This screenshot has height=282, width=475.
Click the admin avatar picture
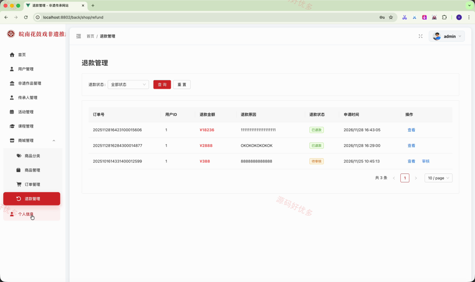point(436,36)
